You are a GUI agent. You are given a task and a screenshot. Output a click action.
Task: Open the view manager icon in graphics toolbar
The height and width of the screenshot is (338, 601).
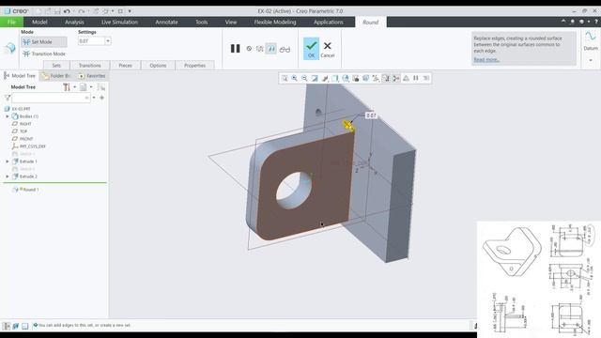point(356,78)
